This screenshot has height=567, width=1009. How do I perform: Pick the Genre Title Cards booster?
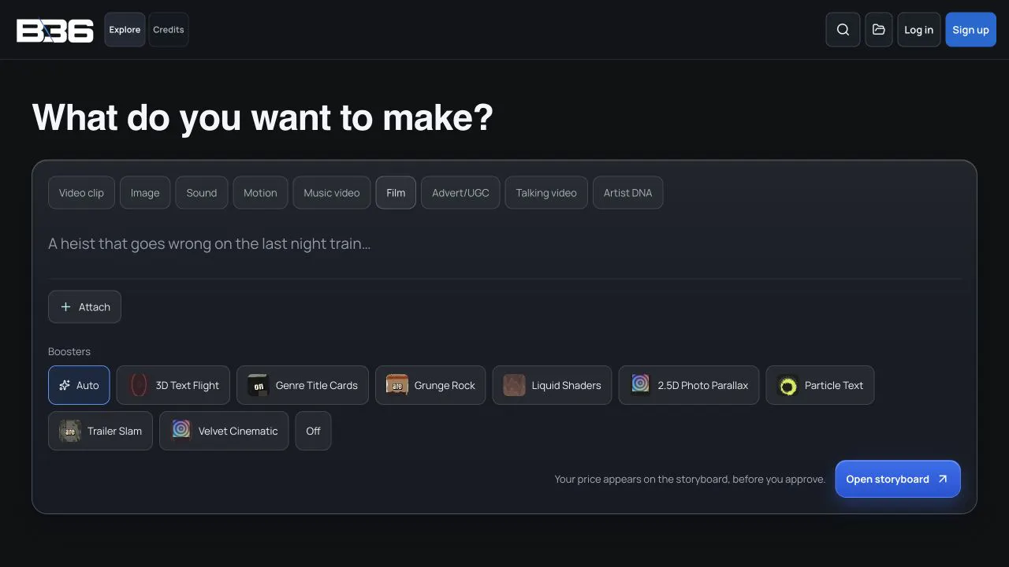point(303,385)
